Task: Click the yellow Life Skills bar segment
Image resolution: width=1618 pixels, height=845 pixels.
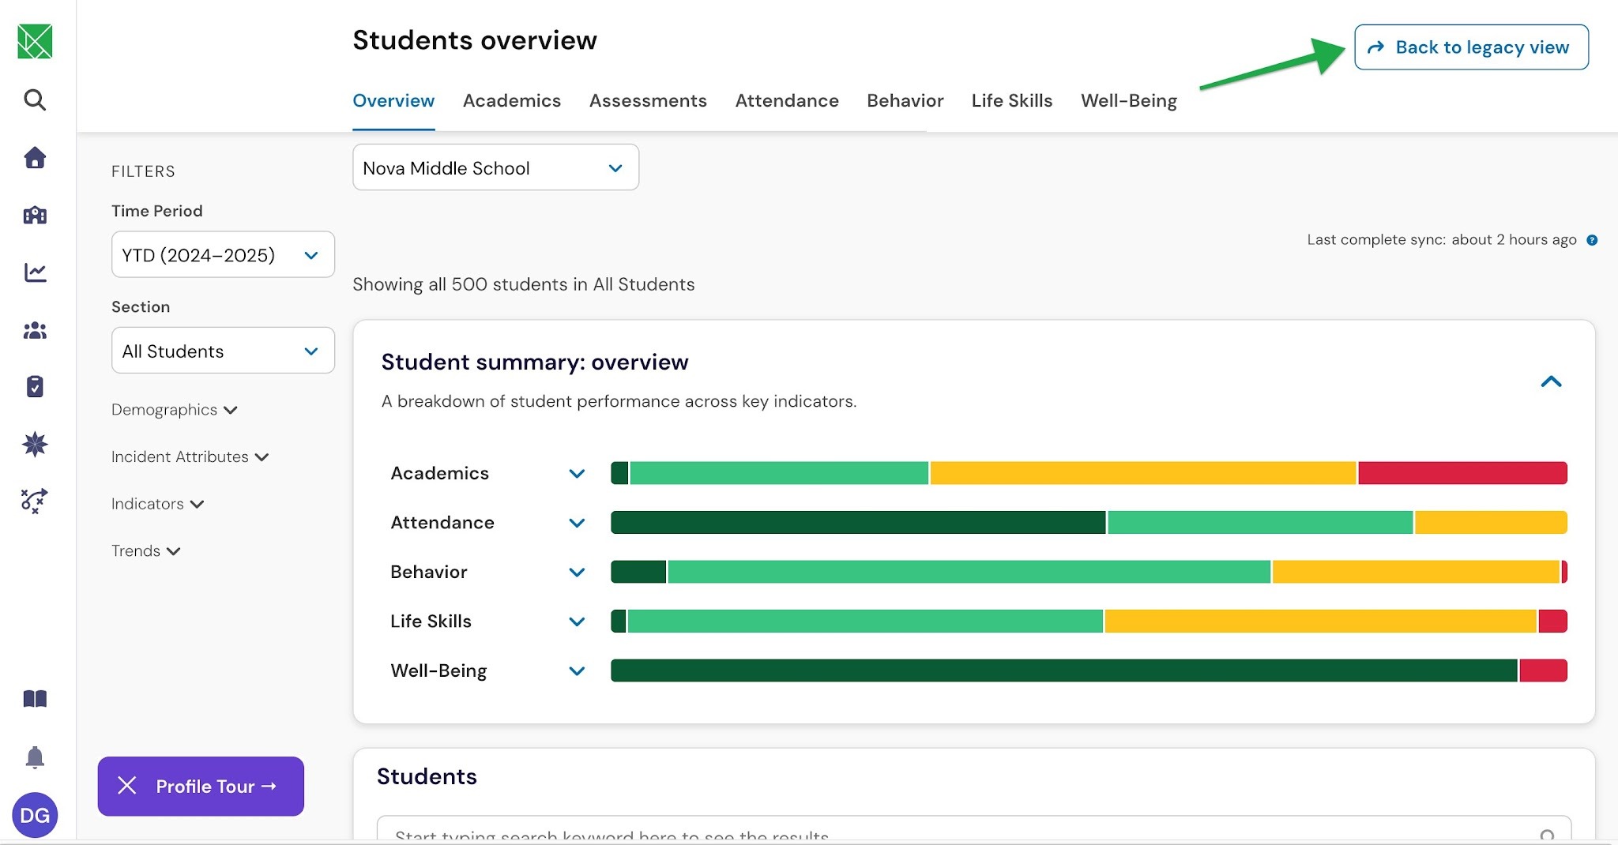Action: tap(1321, 622)
